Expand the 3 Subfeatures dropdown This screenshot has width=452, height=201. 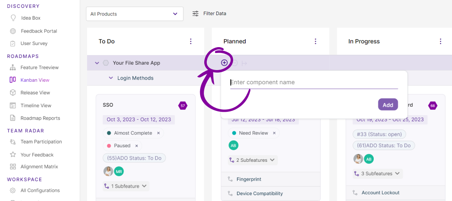coord(378,173)
